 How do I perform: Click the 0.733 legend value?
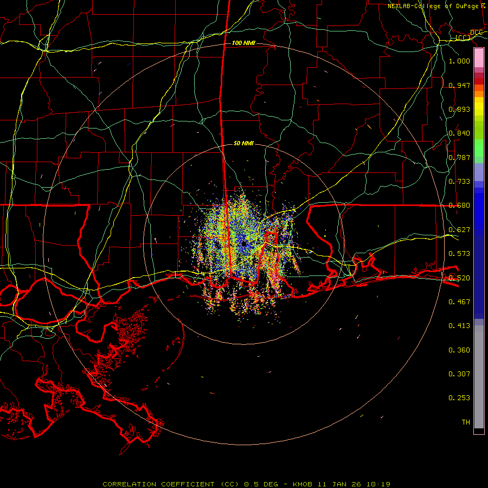(x=459, y=181)
